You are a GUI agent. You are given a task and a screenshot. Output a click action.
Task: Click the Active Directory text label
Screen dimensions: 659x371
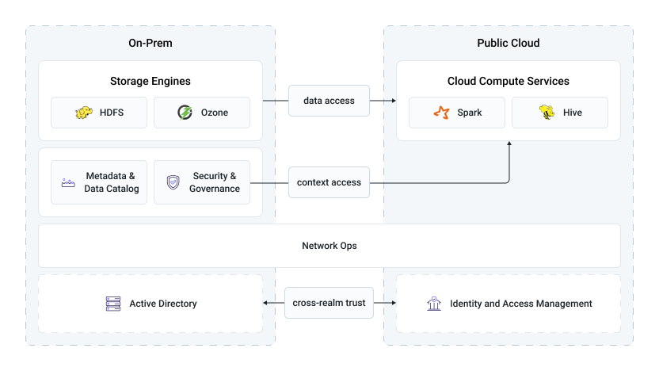163,304
